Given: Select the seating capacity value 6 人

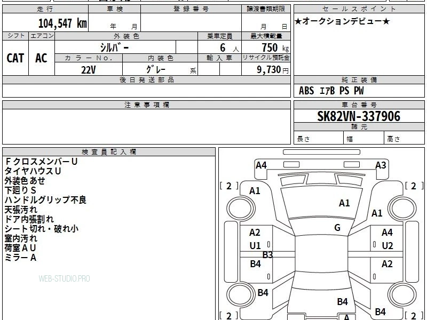Looking at the screenshot, I should click(x=229, y=48).
